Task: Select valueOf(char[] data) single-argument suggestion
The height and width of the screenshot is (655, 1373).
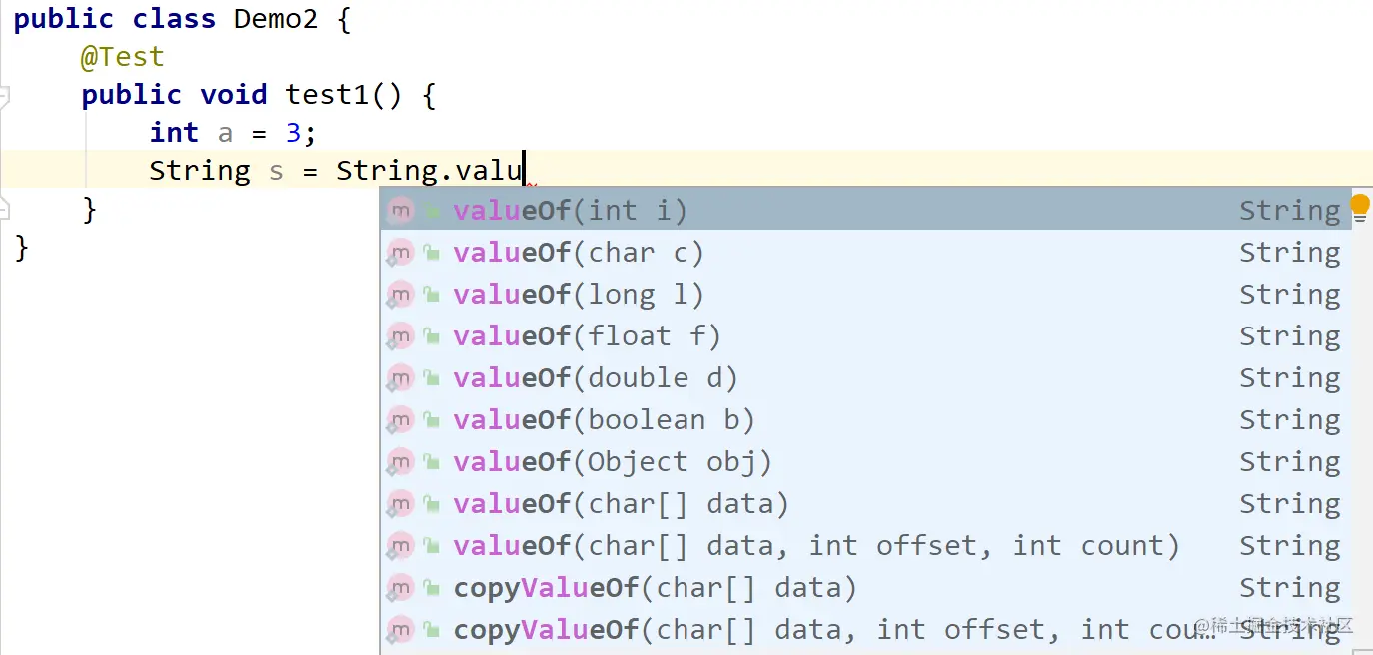Action: pos(865,503)
